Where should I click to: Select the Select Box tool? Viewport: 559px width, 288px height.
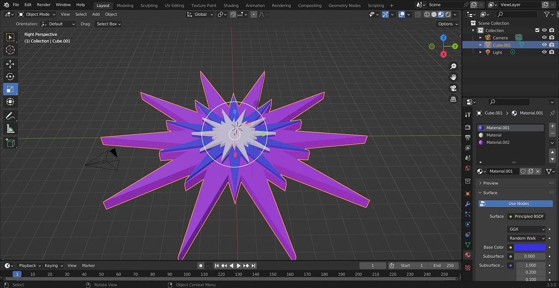tap(10, 38)
